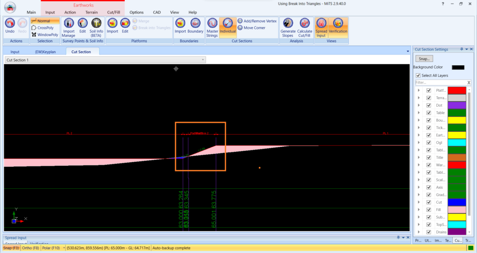Screen dimensions: 477x253
Task: Toggle Polar (F10) in status bar
Action: pyautogui.click(x=51, y=248)
